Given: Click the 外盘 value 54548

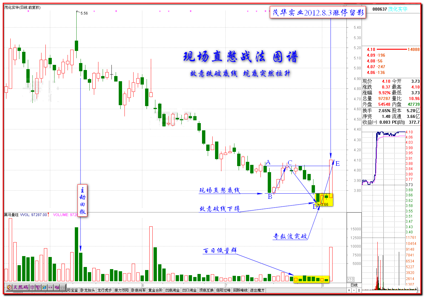Looking at the screenshot, I should coord(384,104).
